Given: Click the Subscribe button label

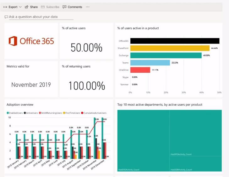Looking at the screenshot, I should point(53,7).
